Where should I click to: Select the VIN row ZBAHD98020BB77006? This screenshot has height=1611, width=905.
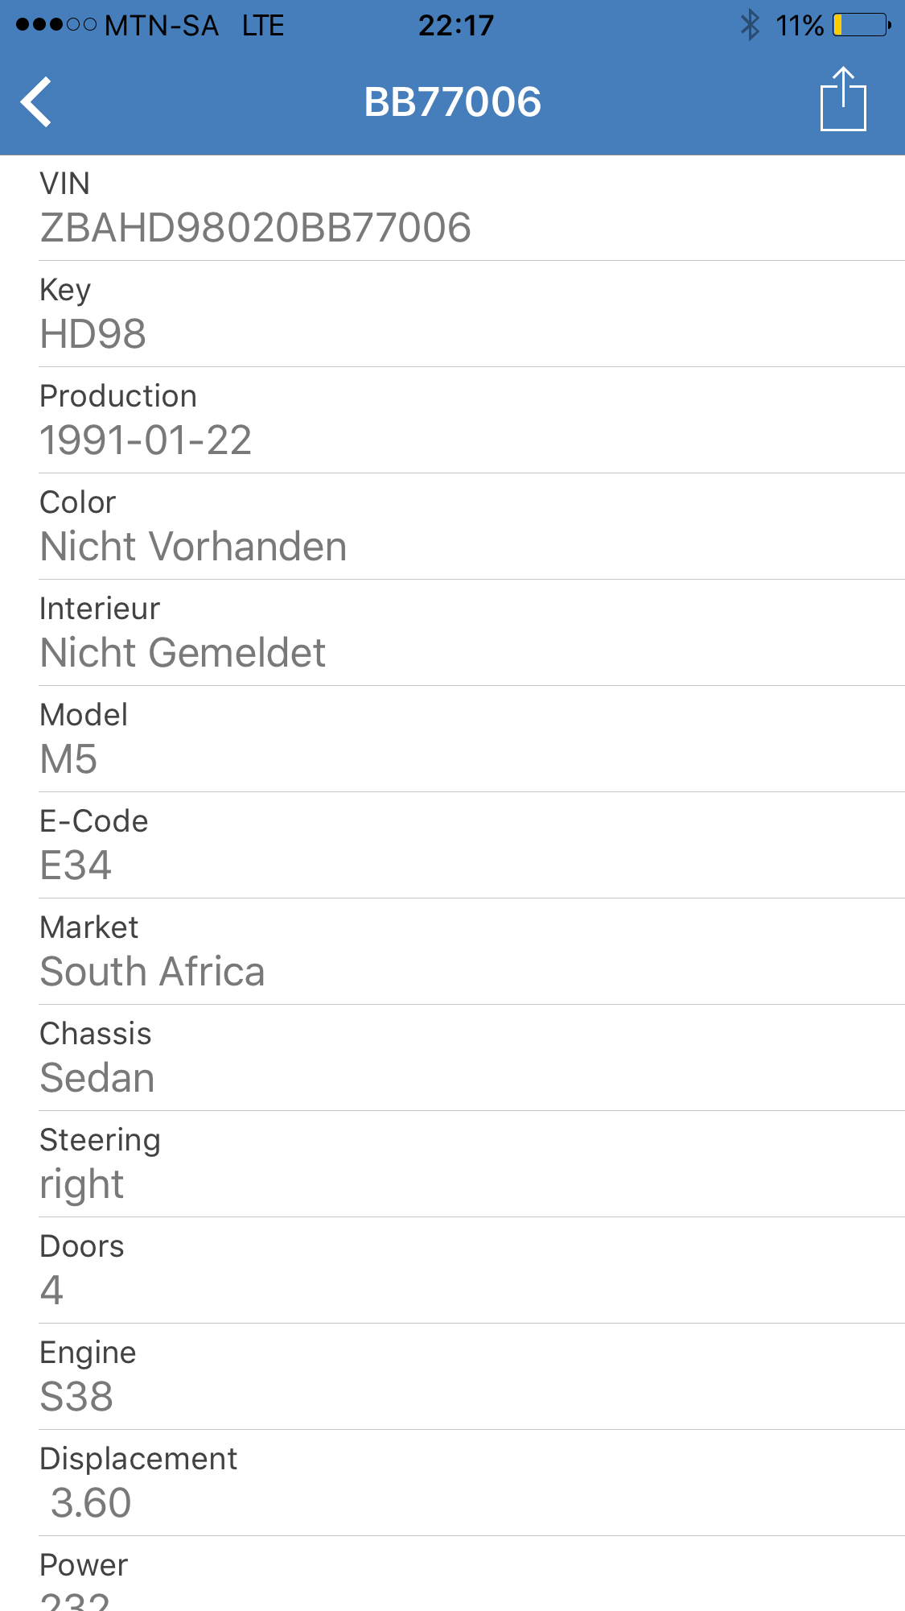coord(452,209)
